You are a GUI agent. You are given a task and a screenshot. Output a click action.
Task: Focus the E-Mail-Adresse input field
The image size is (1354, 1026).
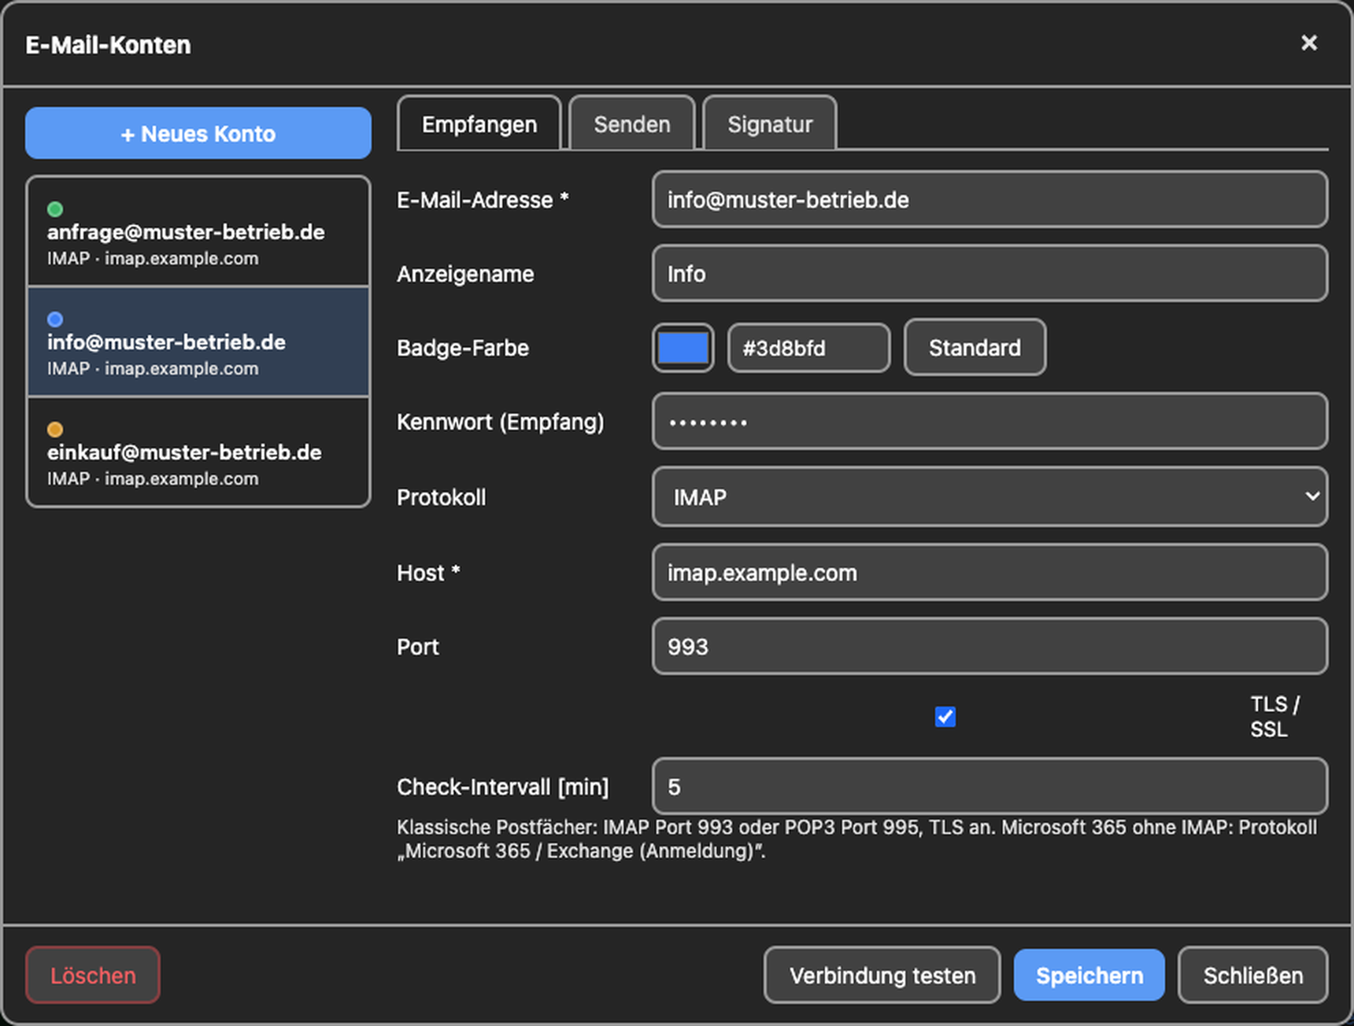click(x=990, y=200)
